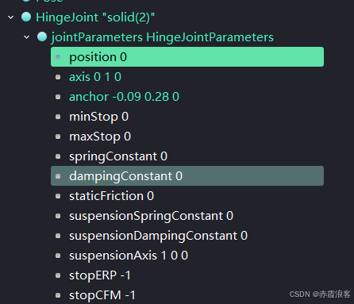Click the bullet icon beside dampingConstant
The width and height of the screenshot is (354, 304).
[58, 176]
